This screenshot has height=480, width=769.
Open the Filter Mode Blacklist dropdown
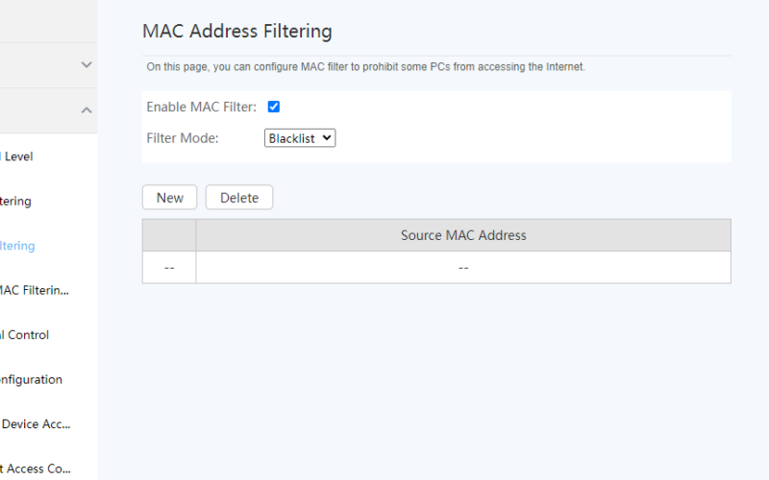pos(300,138)
